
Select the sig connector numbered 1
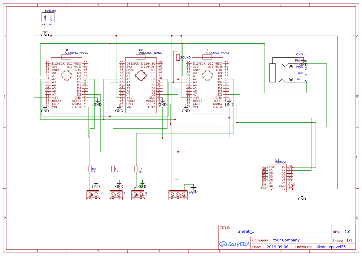point(93,195)
